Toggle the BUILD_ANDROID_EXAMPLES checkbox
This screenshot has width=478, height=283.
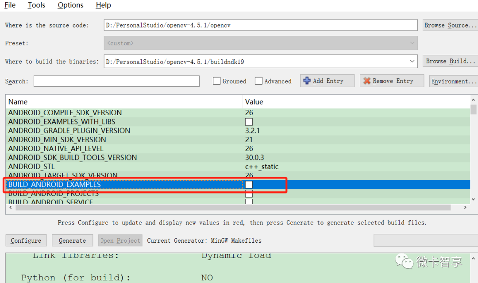[249, 185]
